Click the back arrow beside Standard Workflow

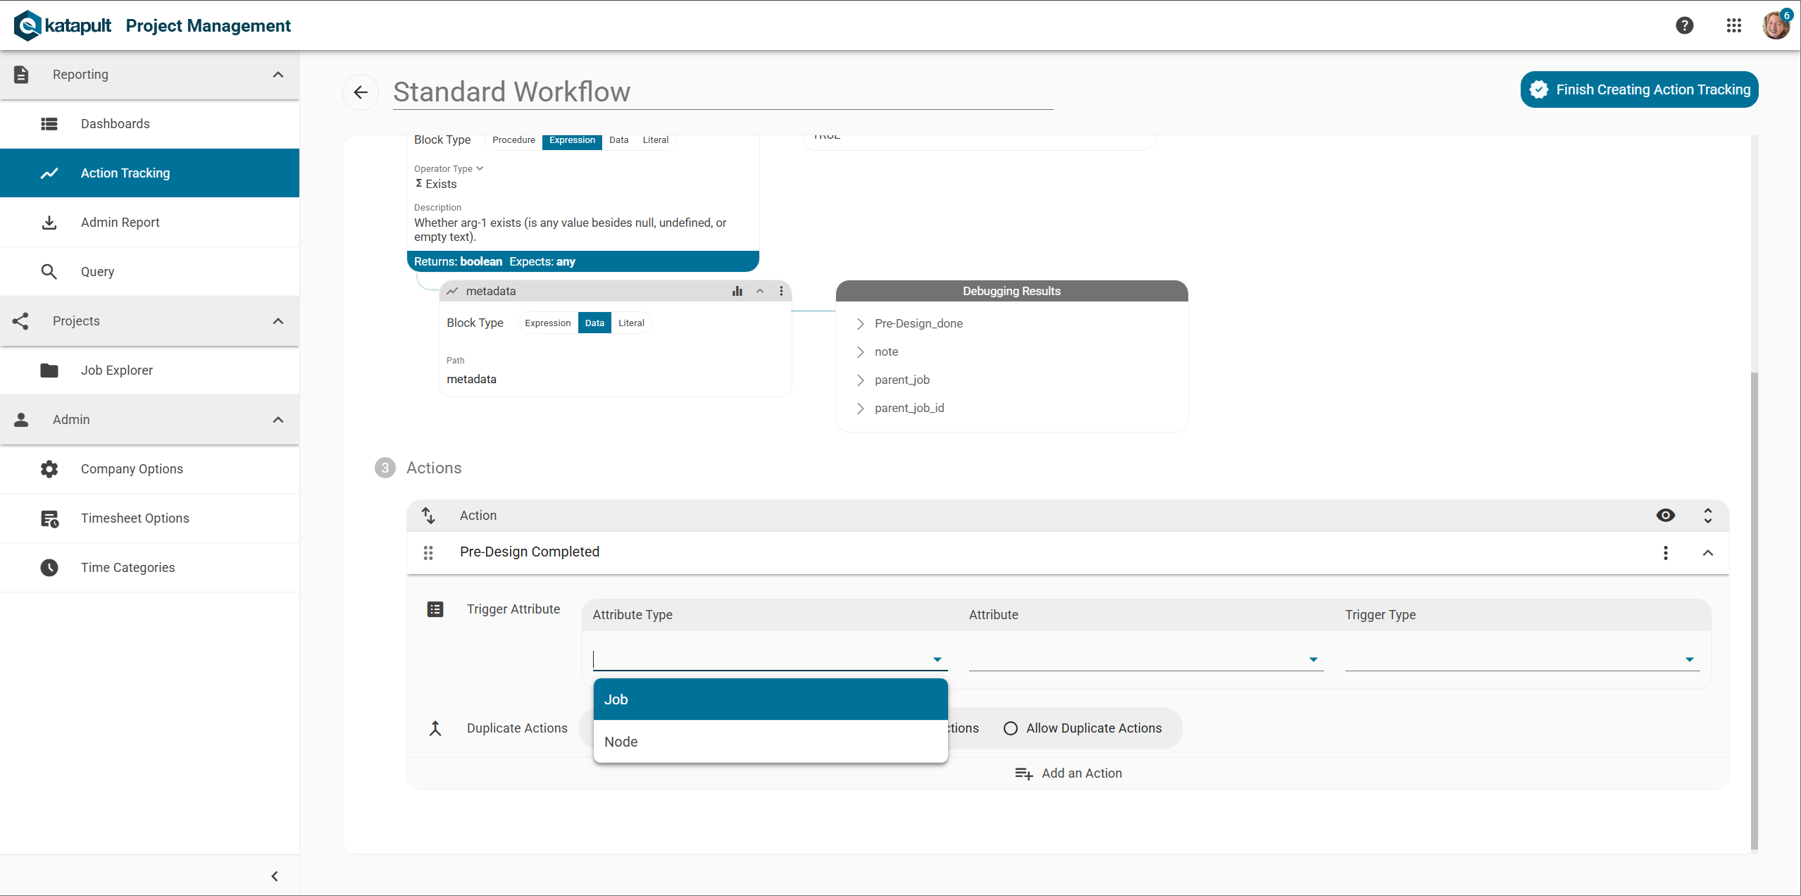(x=361, y=92)
